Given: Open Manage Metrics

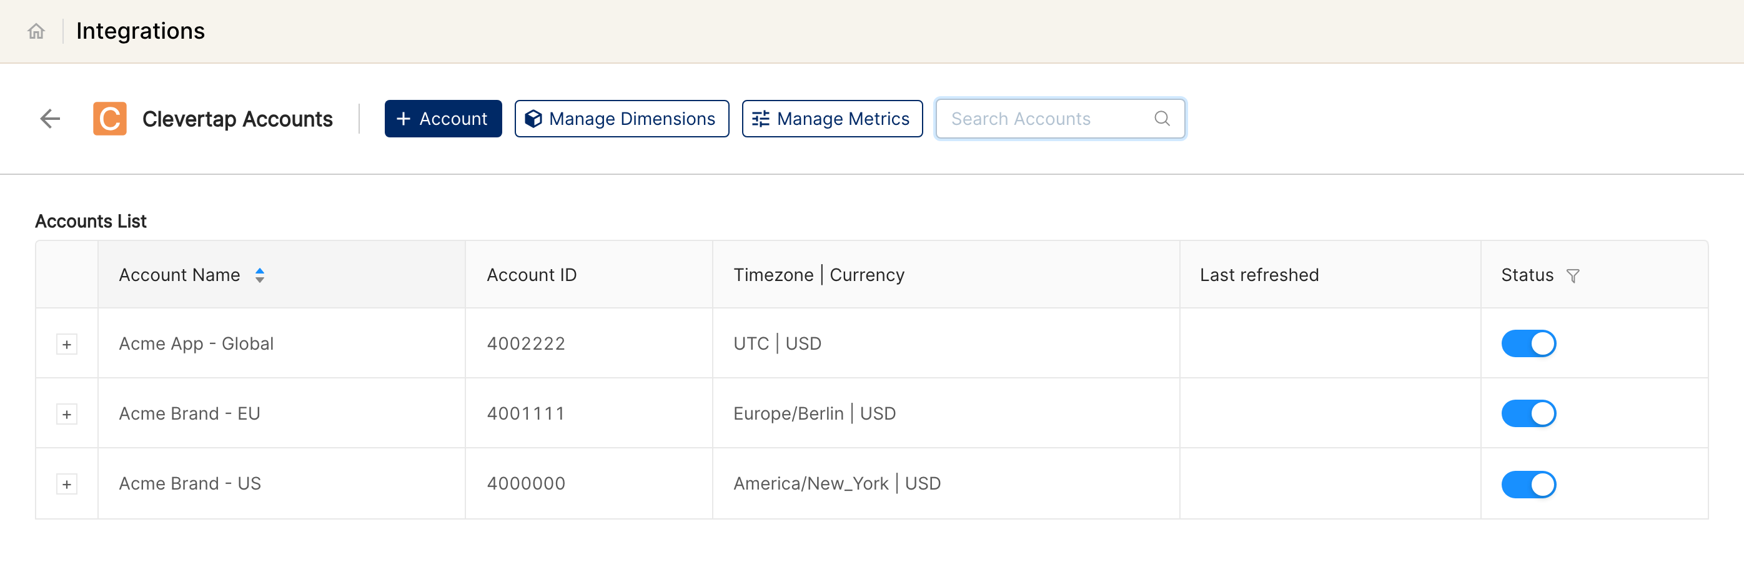Looking at the screenshot, I should pyautogui.click(x=832, y=119).
